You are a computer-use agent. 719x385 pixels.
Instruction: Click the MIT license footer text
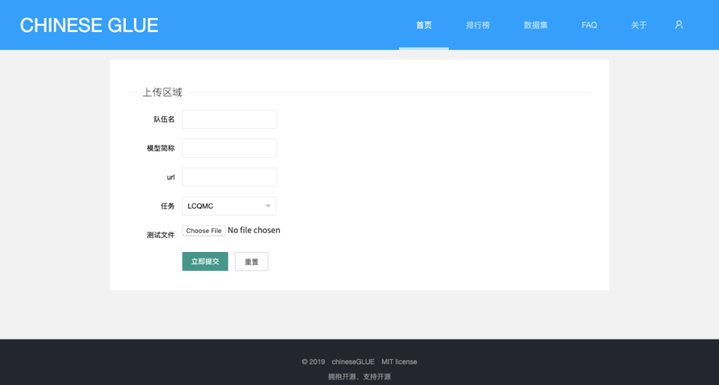(399, 362)
